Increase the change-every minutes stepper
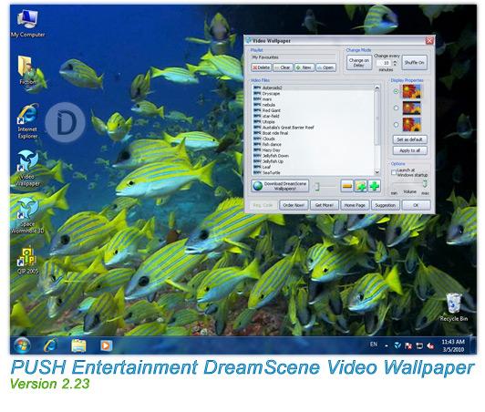The image size is (485, 412). pyautogui.click(x=395, y=61)
